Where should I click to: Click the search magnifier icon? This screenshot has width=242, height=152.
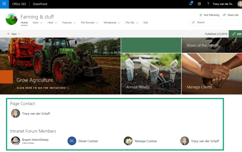point(193,22)
